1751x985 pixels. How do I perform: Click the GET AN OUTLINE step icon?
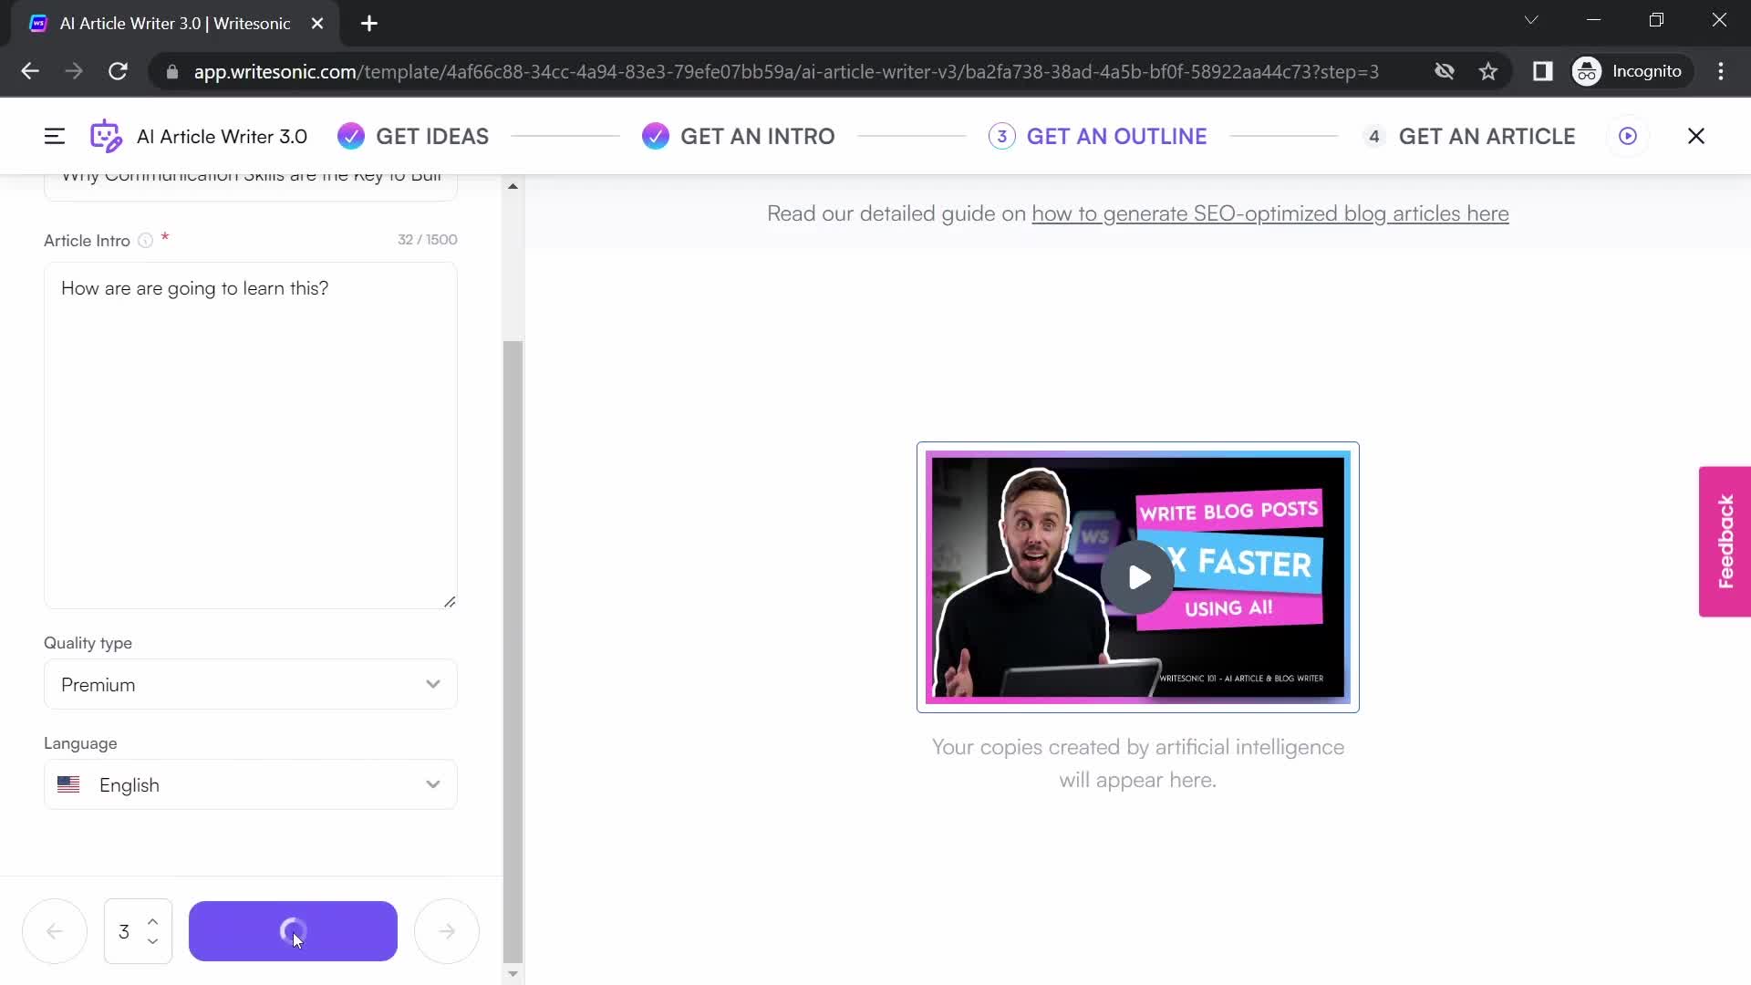[x=1001, y=136]
